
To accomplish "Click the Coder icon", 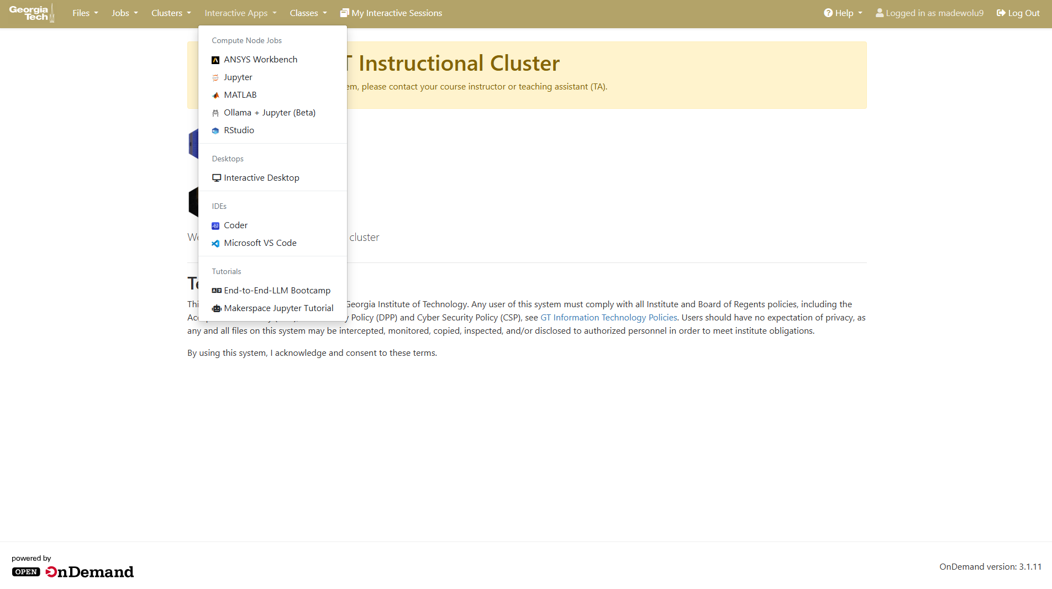I will pyautogui.click(x=215, y=226).
